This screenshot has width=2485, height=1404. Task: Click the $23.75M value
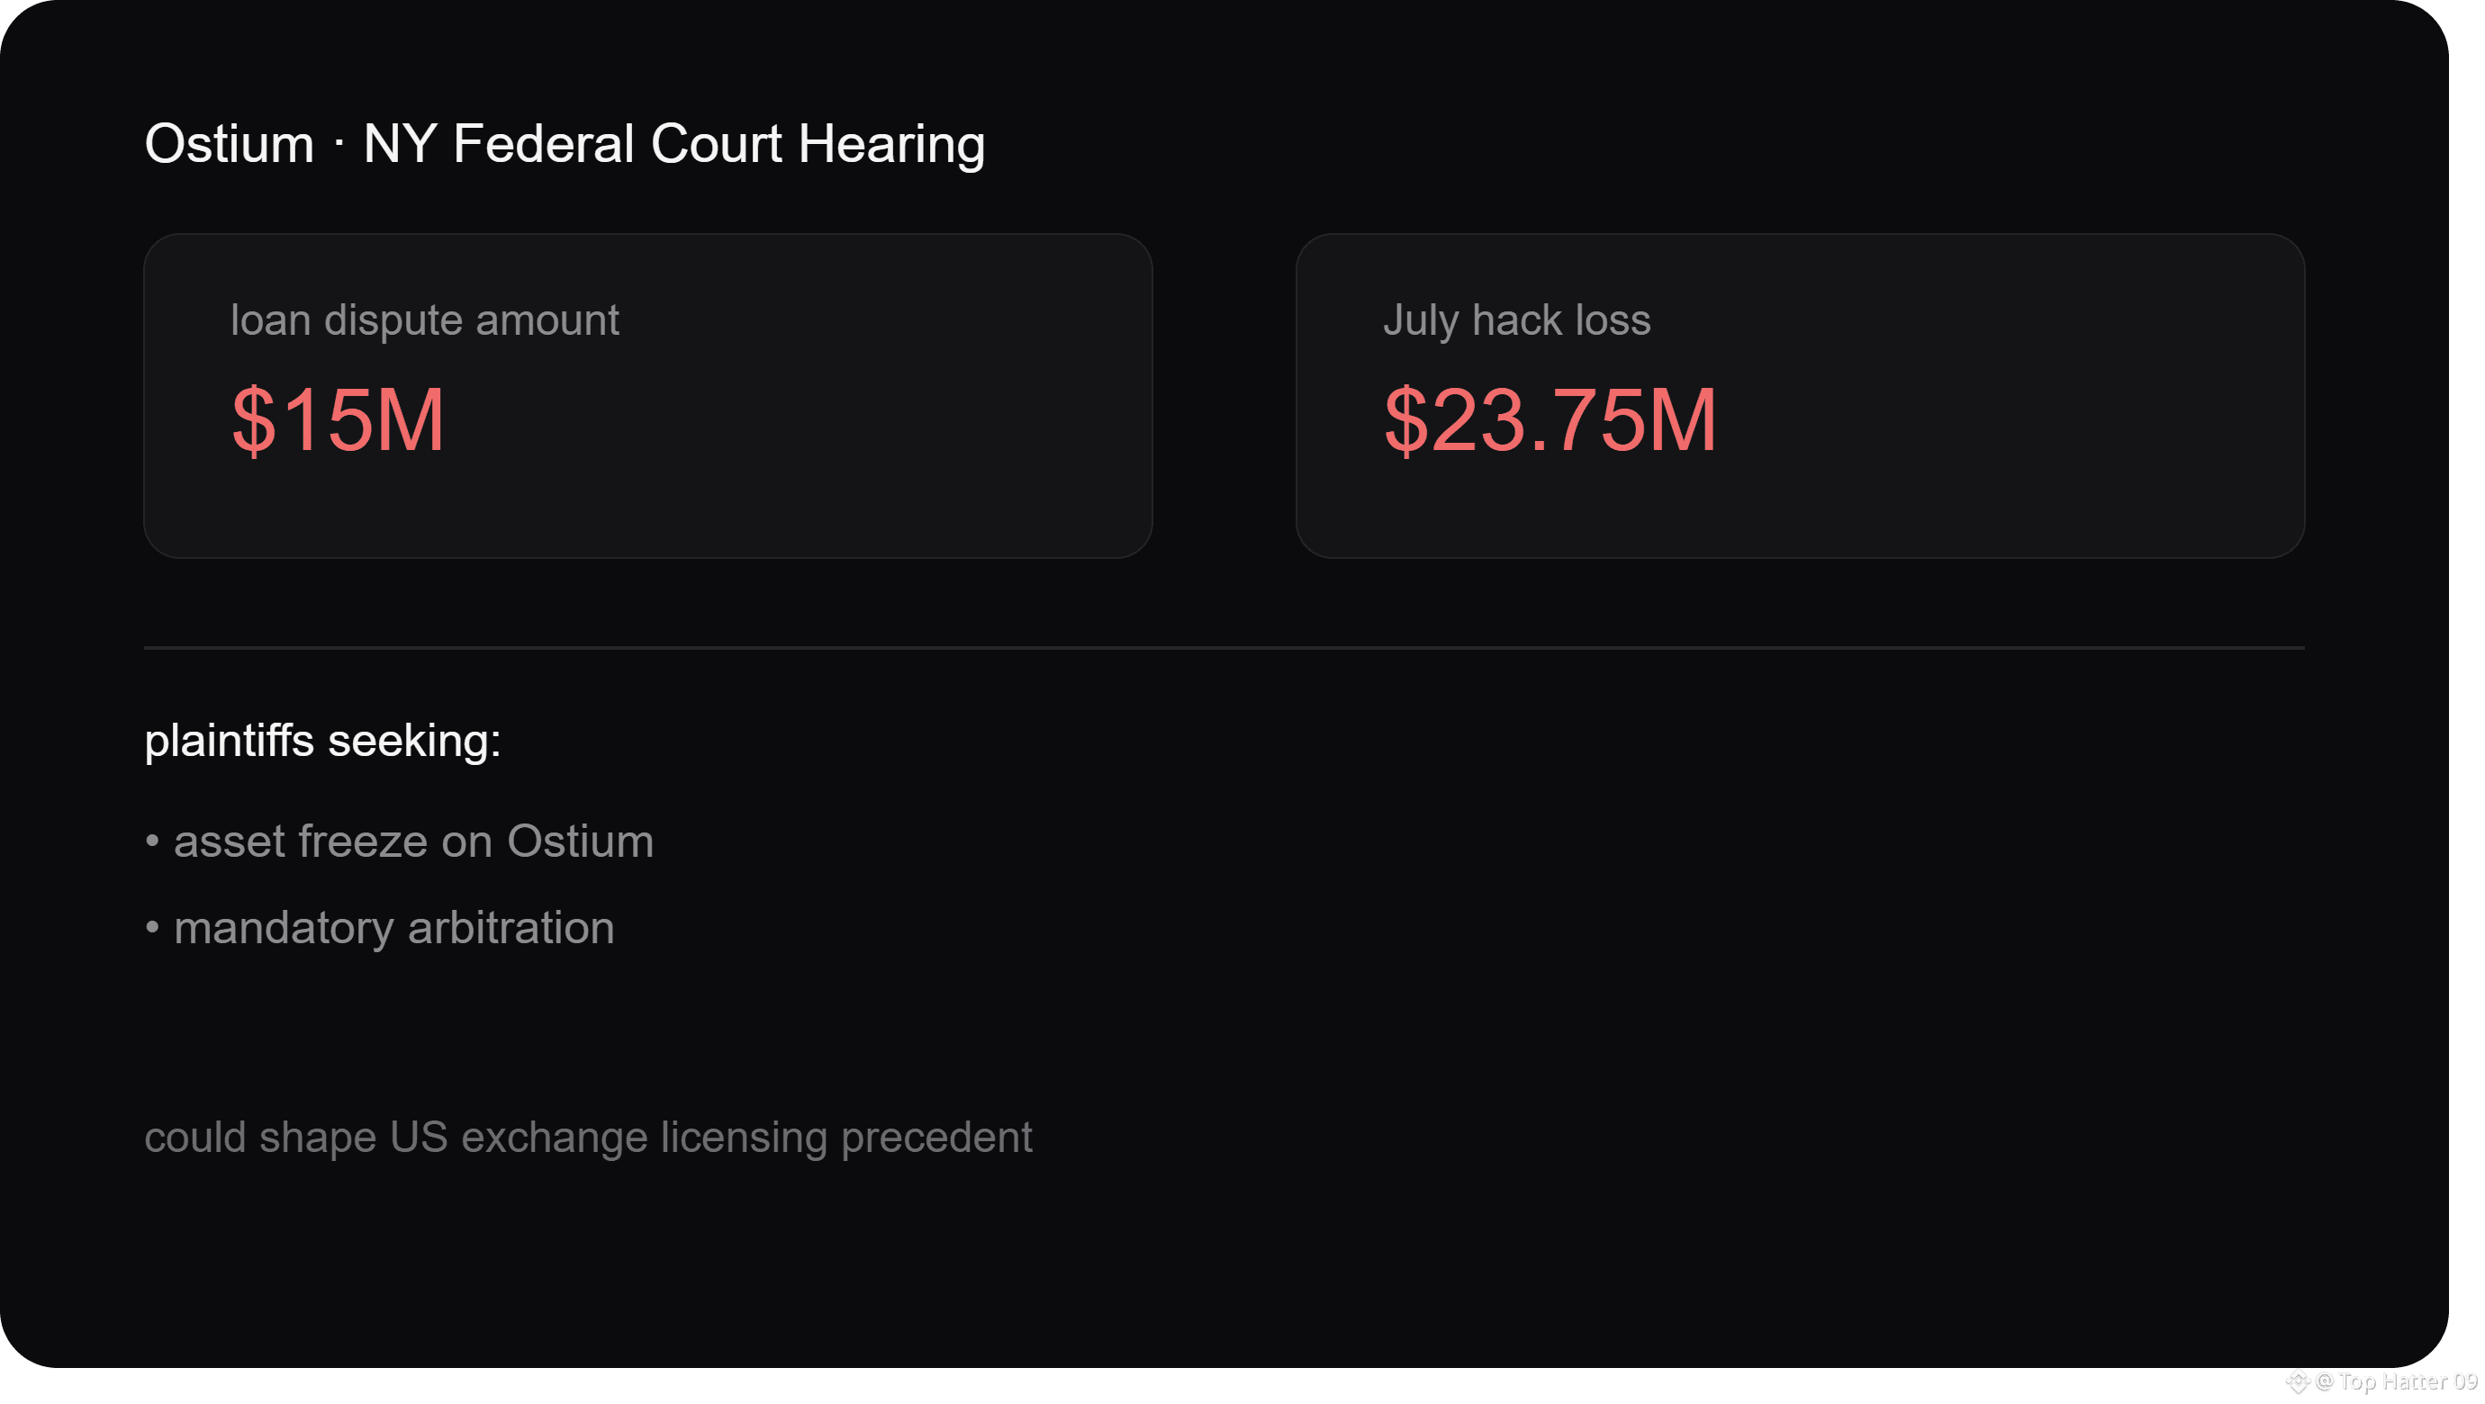[x=1550, y=419]
